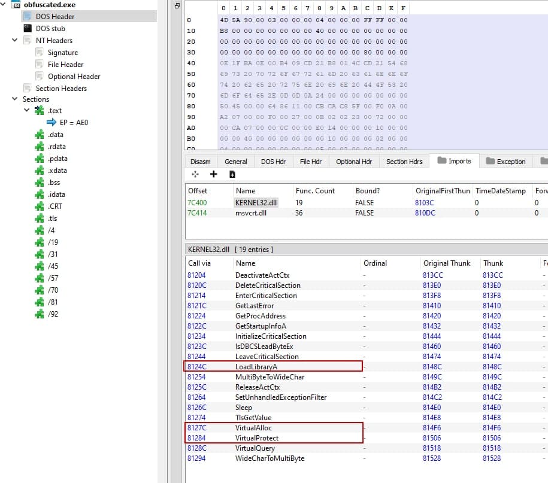The image size is (548, 483).
Task: Collapse the obfuscated.exe root node
Action: [x=5, y=5]
